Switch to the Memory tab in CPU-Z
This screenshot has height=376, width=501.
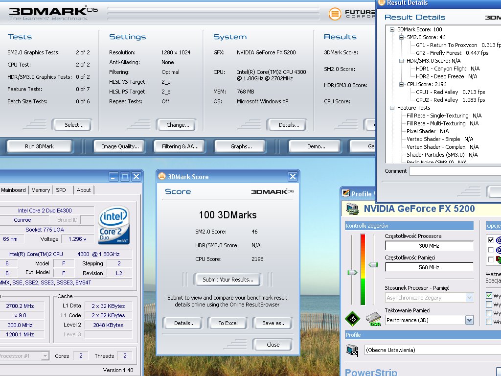[41, 190]
